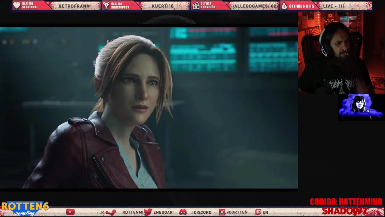Click the Steam icon in the bottom bar
Viewport: 385px width, 217px height.
coord(110,212)
